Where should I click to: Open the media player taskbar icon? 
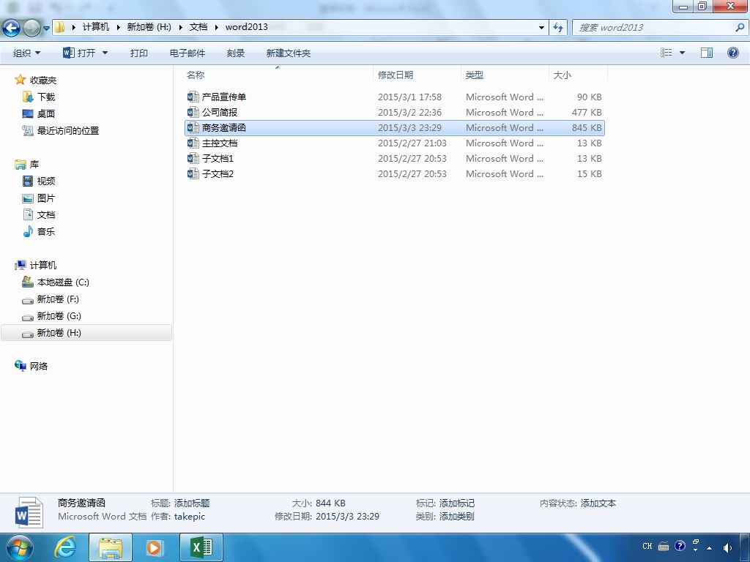154,547
